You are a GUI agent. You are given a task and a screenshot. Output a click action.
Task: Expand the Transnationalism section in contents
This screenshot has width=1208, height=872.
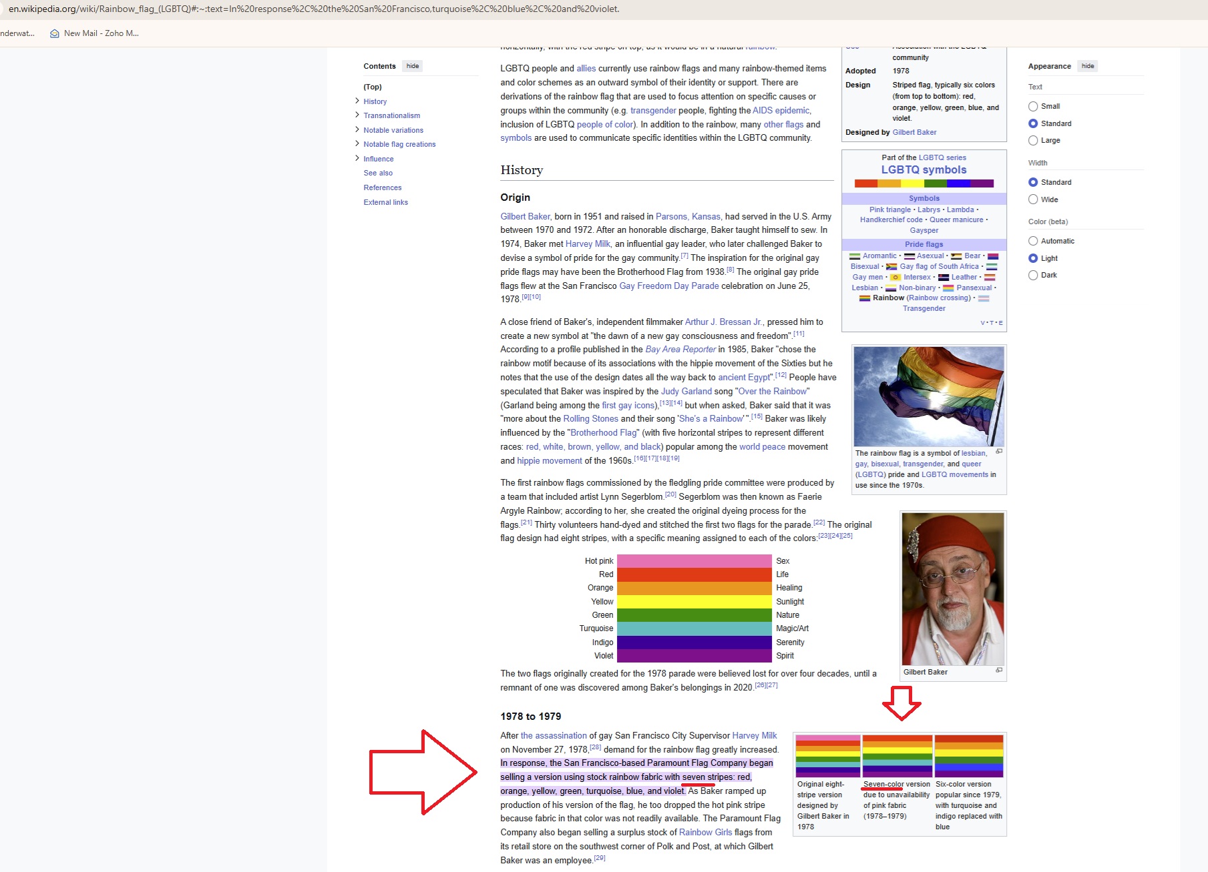[x=357, y=115]
